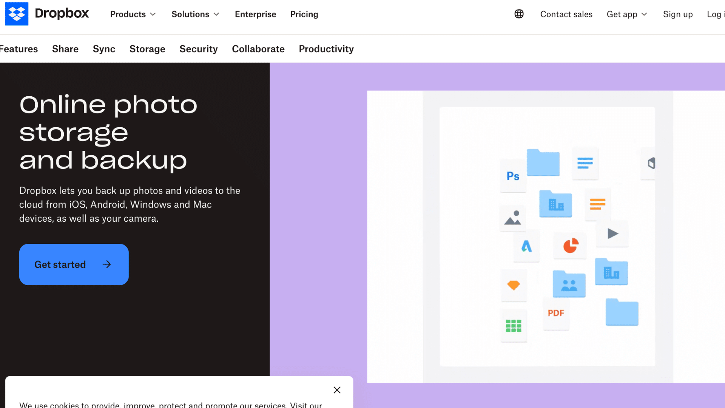Screen dimensions: 725x408
Task: Click the PDF file icon
Action: point(556,313)
